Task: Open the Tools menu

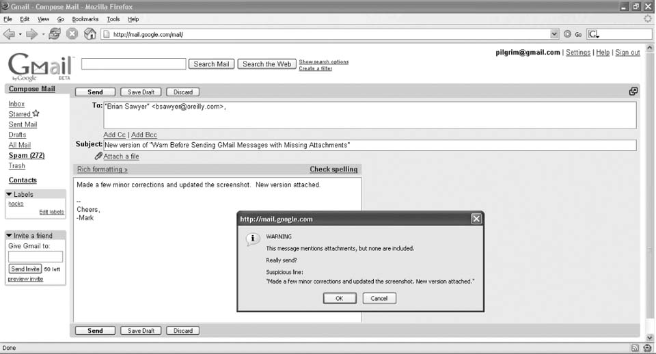Action: (x=113, y=19)
